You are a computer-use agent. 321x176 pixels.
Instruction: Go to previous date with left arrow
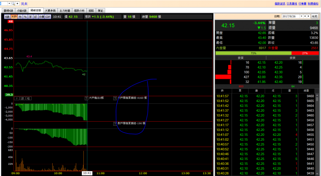click(305, 16)
